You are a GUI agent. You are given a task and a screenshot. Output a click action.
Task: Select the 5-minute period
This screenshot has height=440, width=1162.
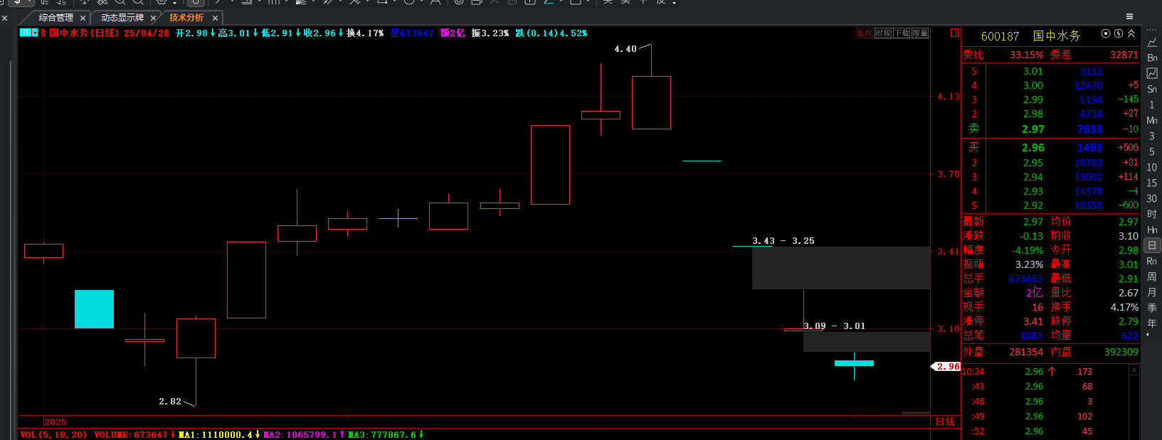pos(1152,151)
